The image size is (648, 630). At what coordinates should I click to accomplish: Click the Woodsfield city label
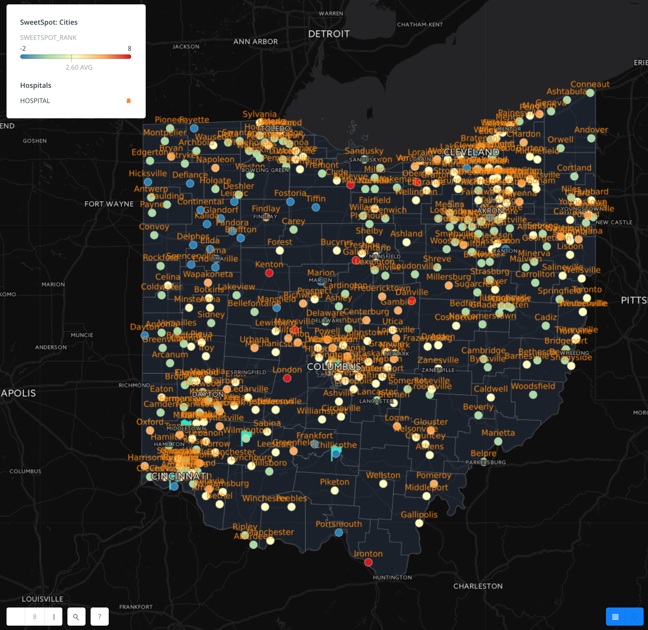tap(533, 386)
